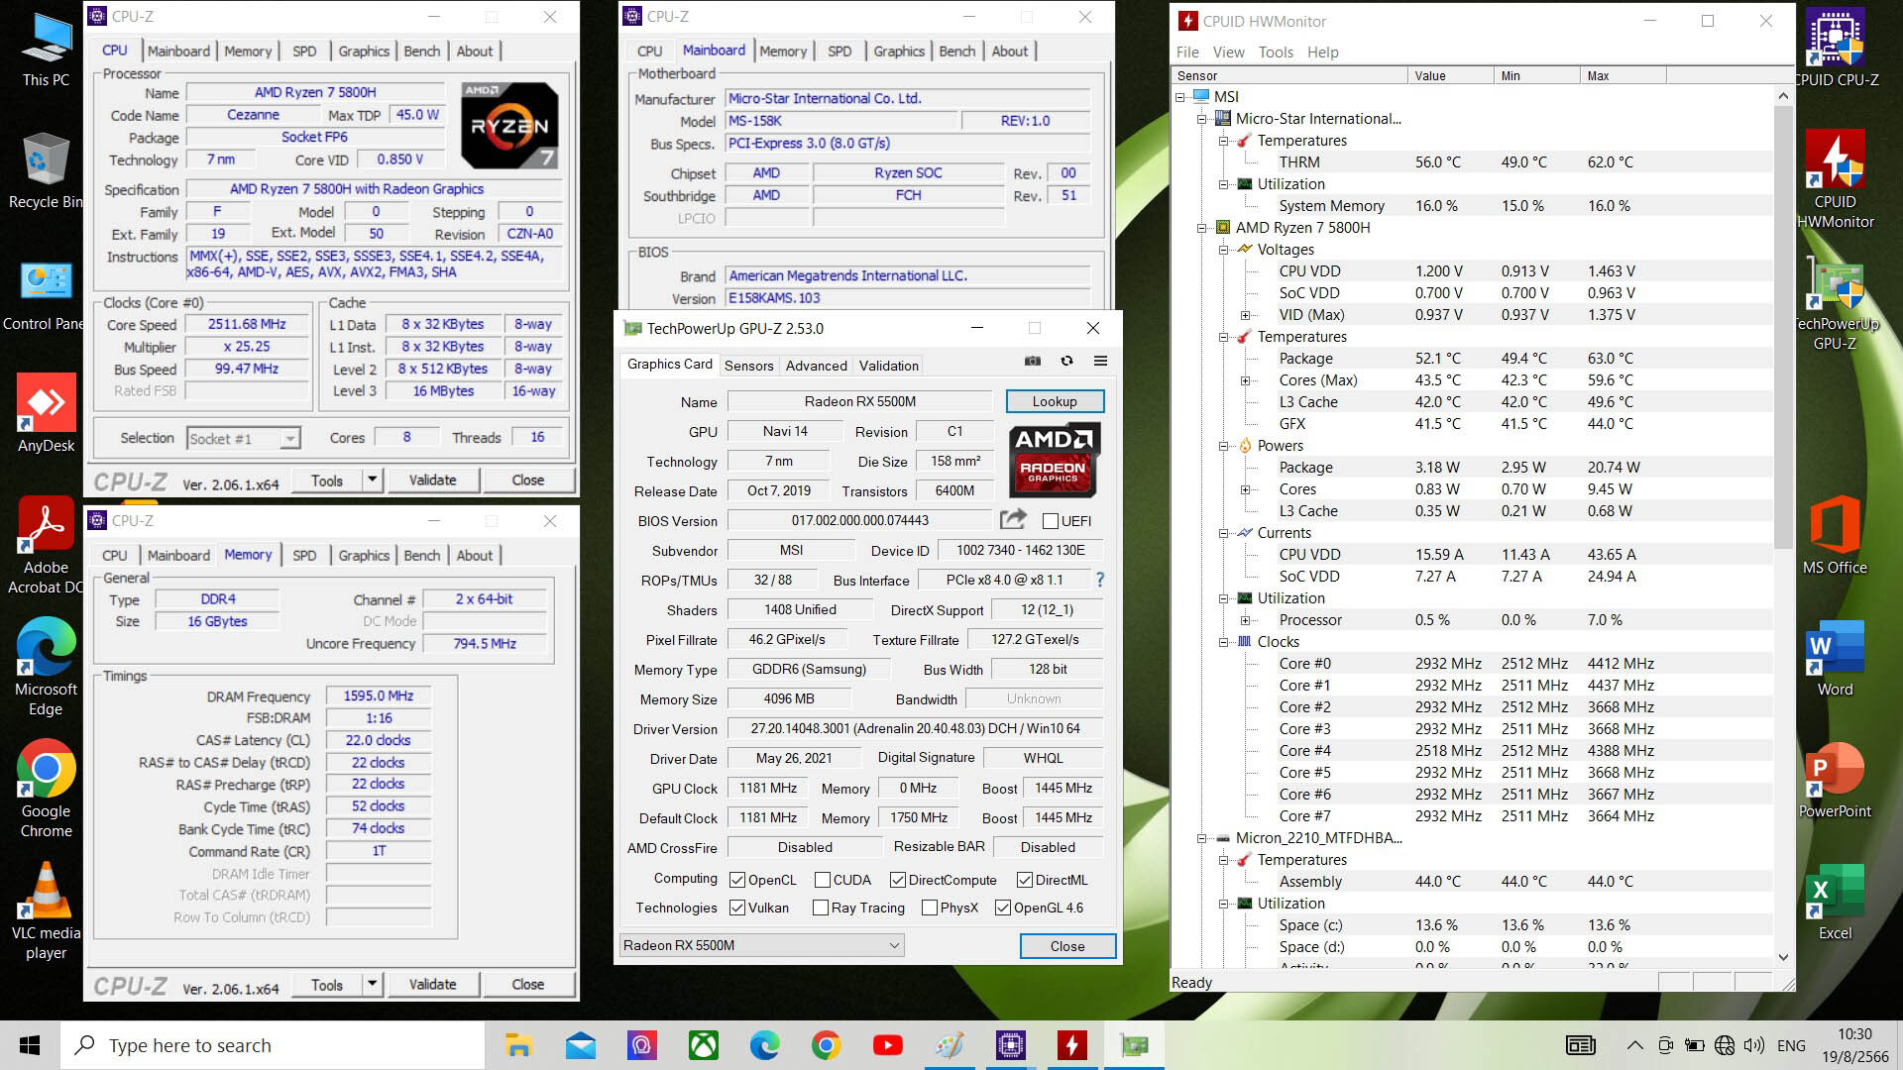Open CPUID HWMonitor desktop shortcut

coord(1836,180)
